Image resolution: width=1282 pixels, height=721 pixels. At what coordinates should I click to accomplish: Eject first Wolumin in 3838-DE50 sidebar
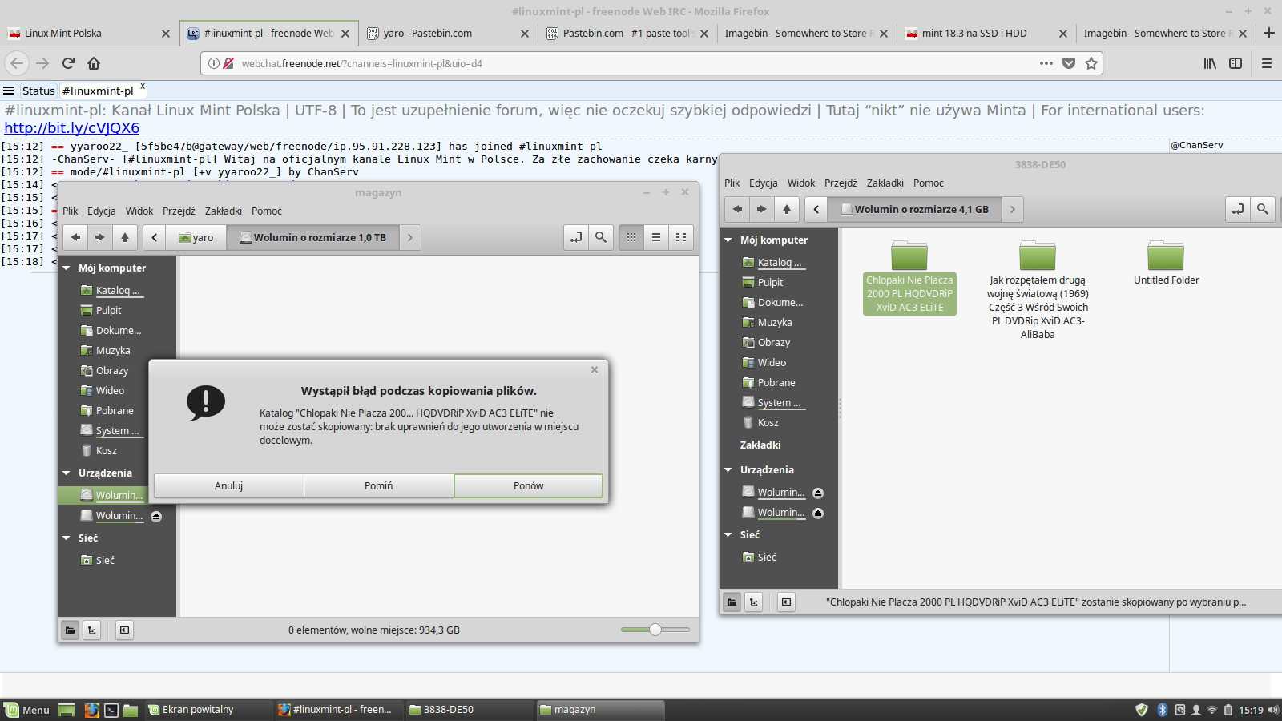tap(818, 493)
